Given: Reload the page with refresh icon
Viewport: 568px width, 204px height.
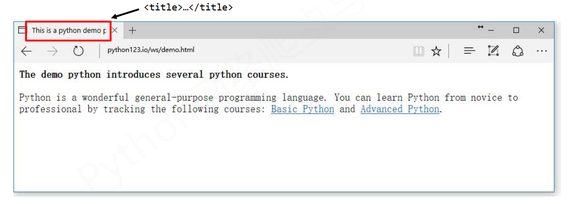Looking at the screenshot, I should [78, 52].
